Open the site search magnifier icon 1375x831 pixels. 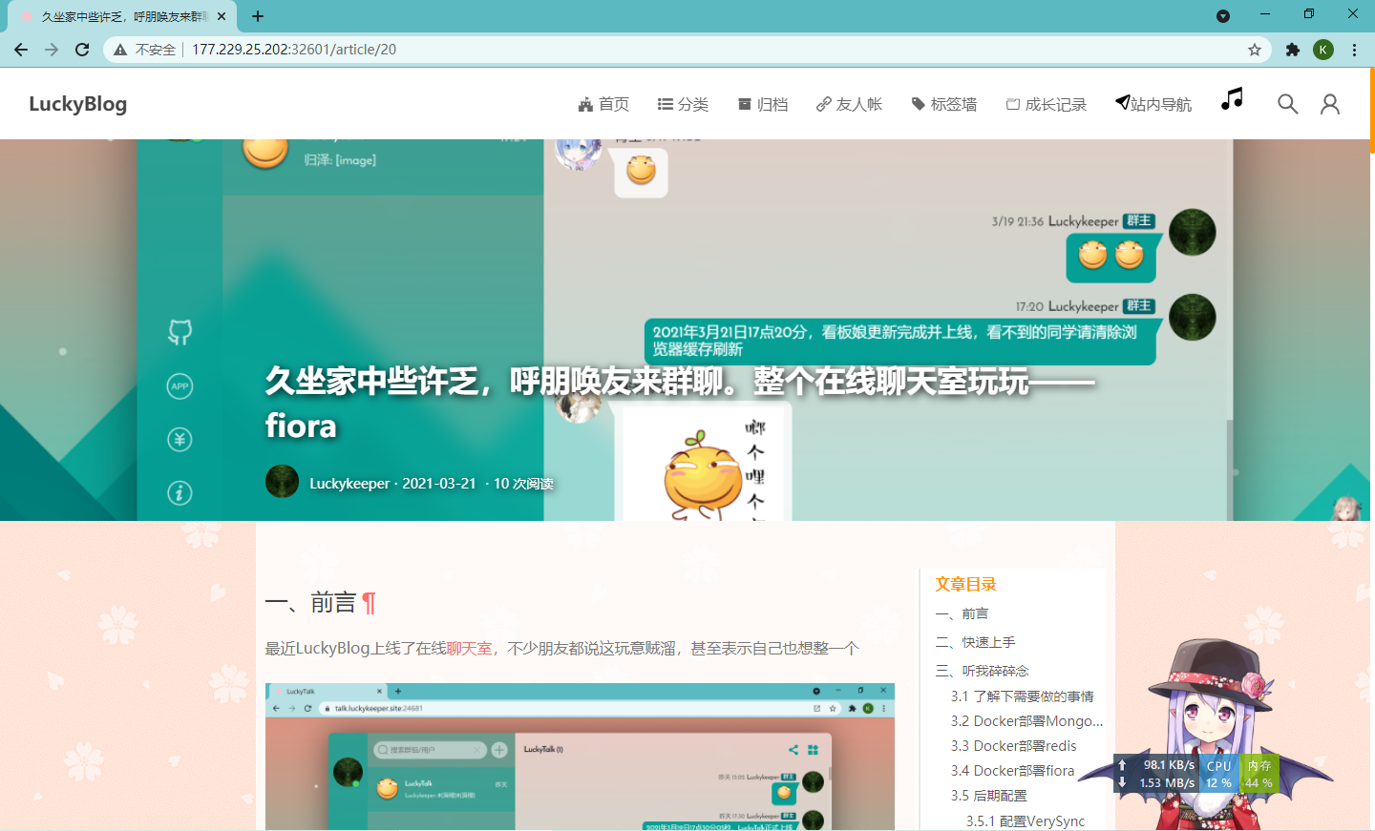coord(1287,104)
